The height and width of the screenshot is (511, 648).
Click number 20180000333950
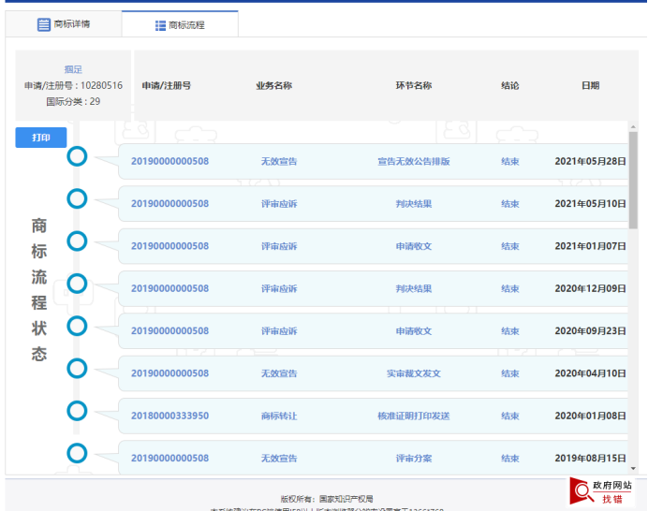point(169,416)
